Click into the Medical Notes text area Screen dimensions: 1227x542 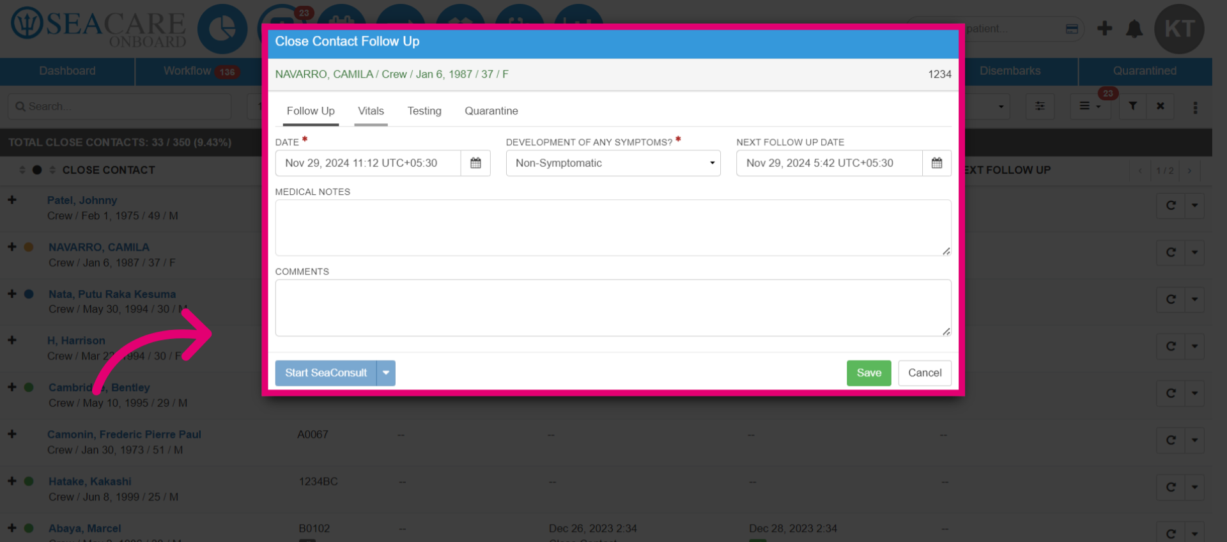(x=613, y=228)
